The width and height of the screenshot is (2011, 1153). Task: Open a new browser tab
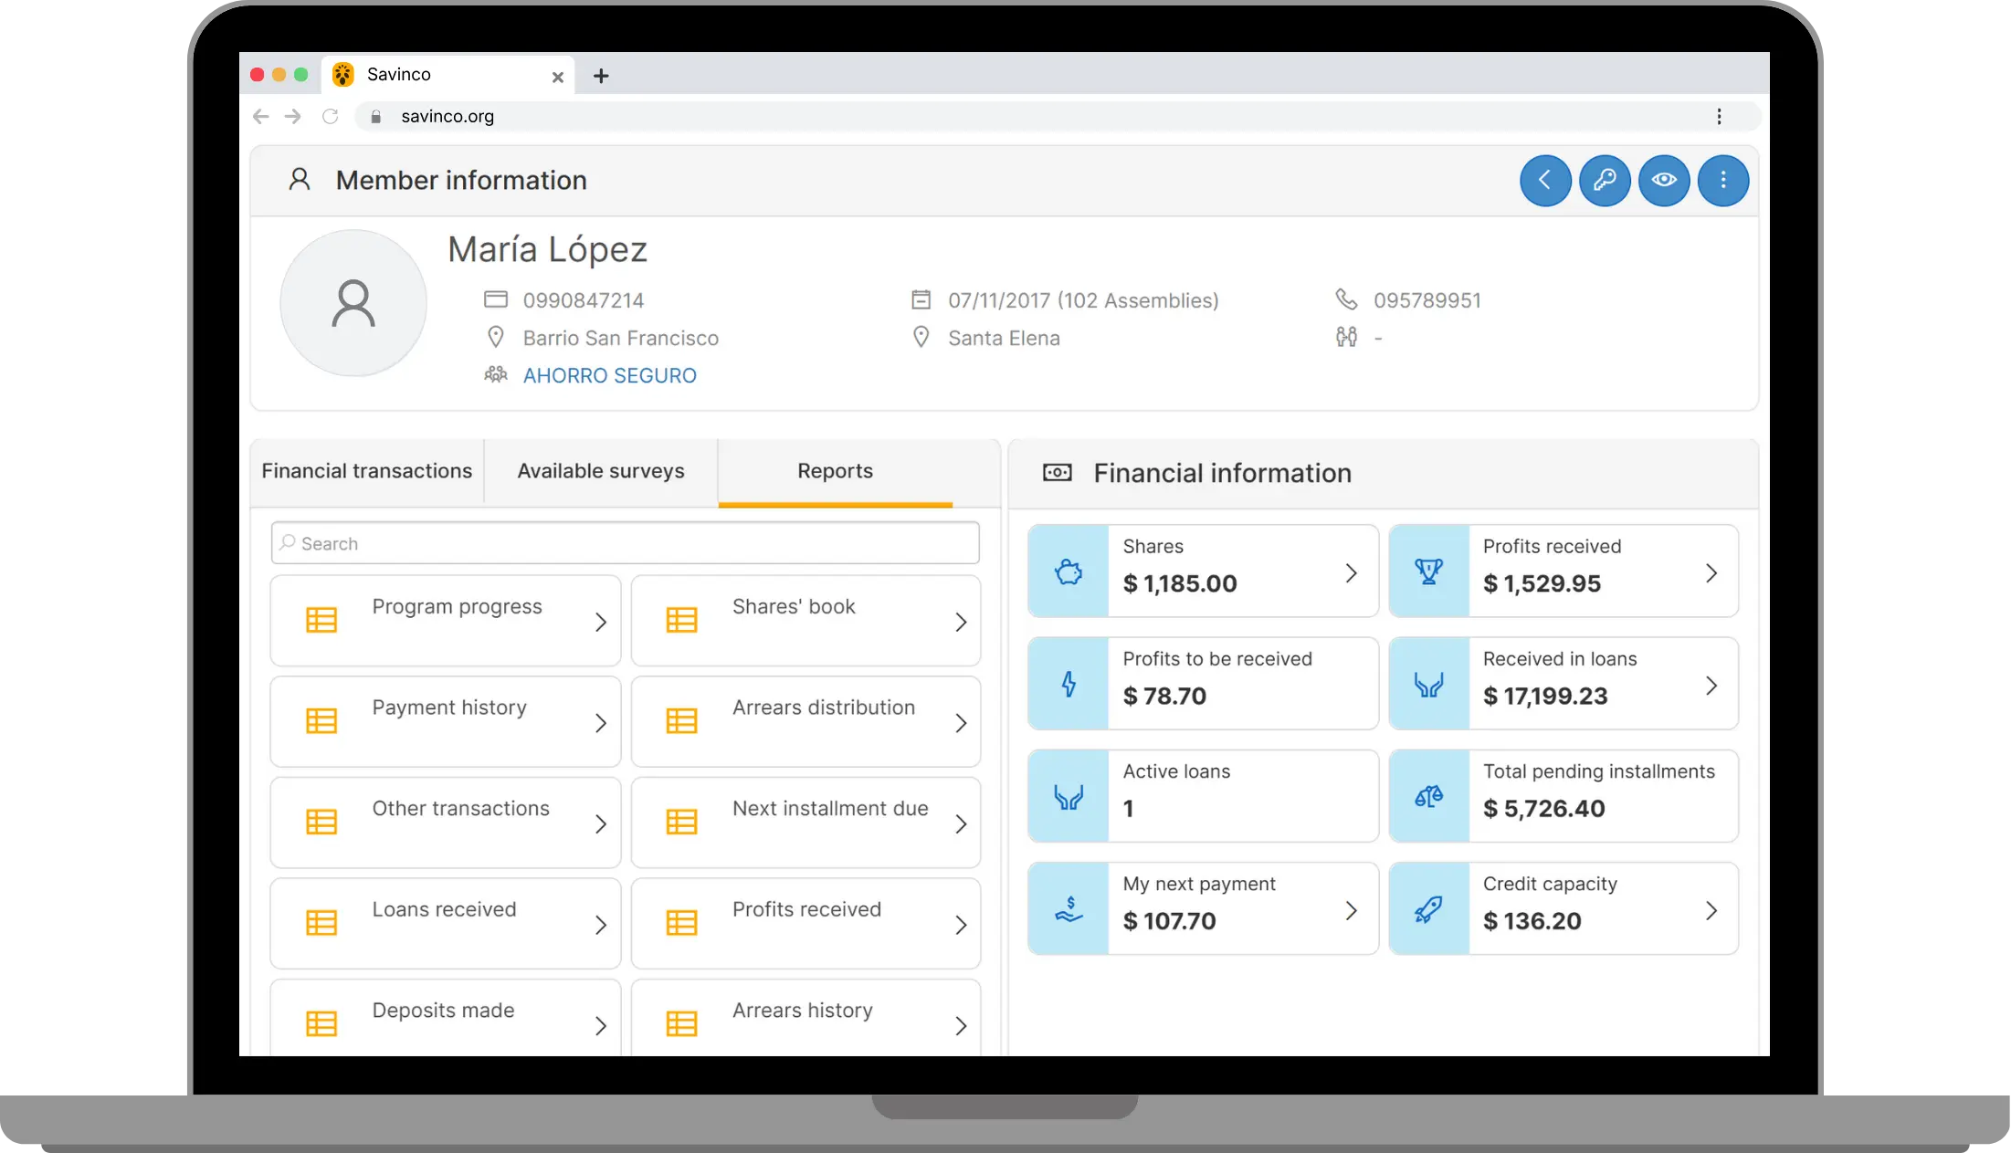point(601,77)
